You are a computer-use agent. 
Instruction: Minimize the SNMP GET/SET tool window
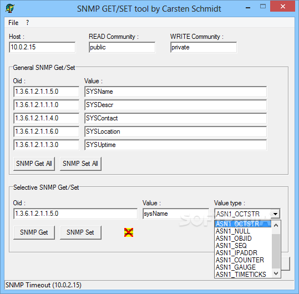pyautogui.click(x=248, y=8)
